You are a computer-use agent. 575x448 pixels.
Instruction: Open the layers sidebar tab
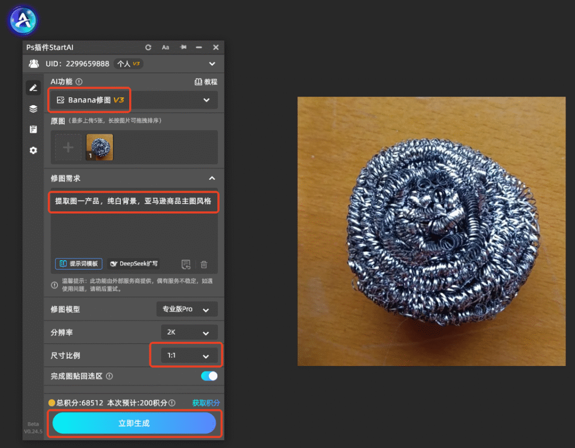click(x=33, y=108)
